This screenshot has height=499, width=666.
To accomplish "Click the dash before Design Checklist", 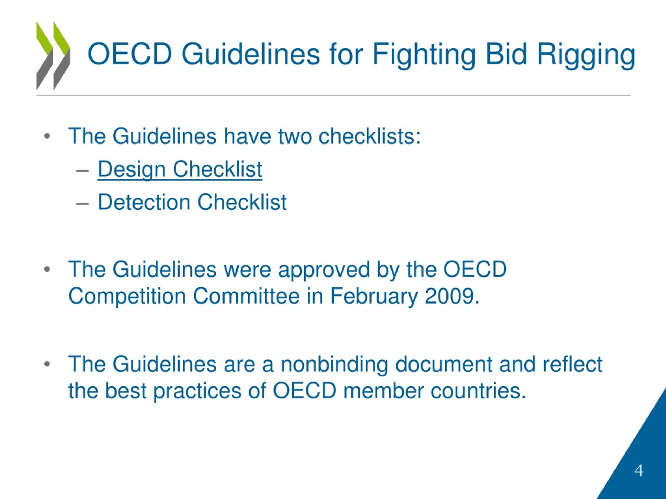I will coord(83,171).
